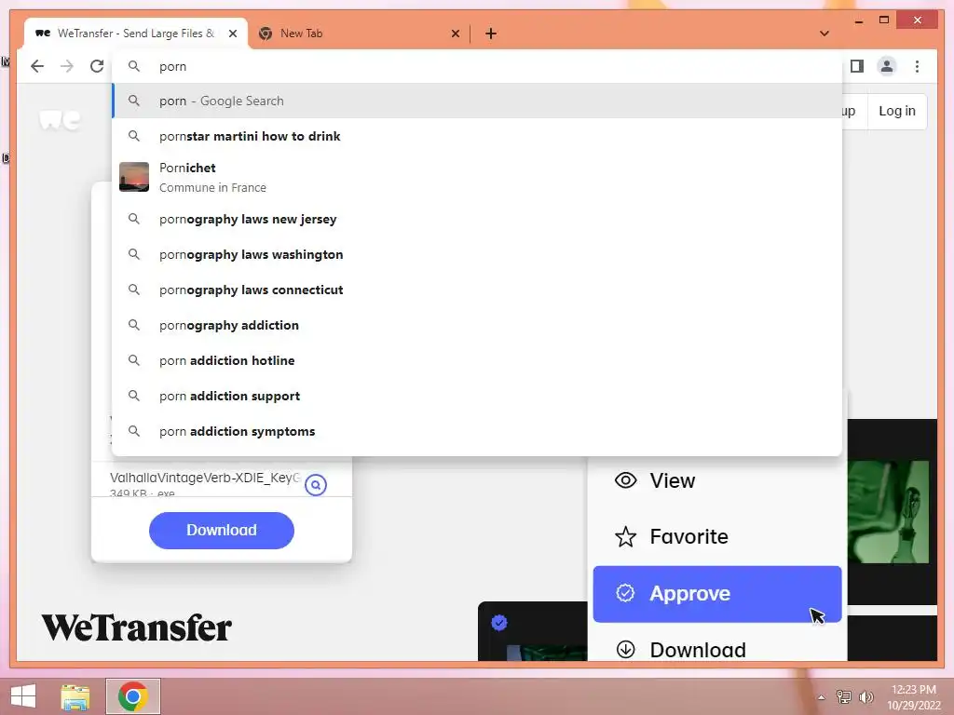Screen dimensions: 954x715
Task: Click the Chrome icon in the taskbar
Action: click(133, 696)
